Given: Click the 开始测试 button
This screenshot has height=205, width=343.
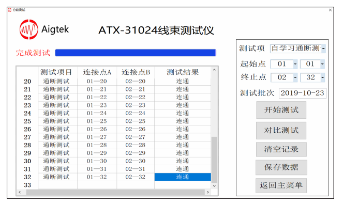Looking at the screenshot, I should pos(281,110).
